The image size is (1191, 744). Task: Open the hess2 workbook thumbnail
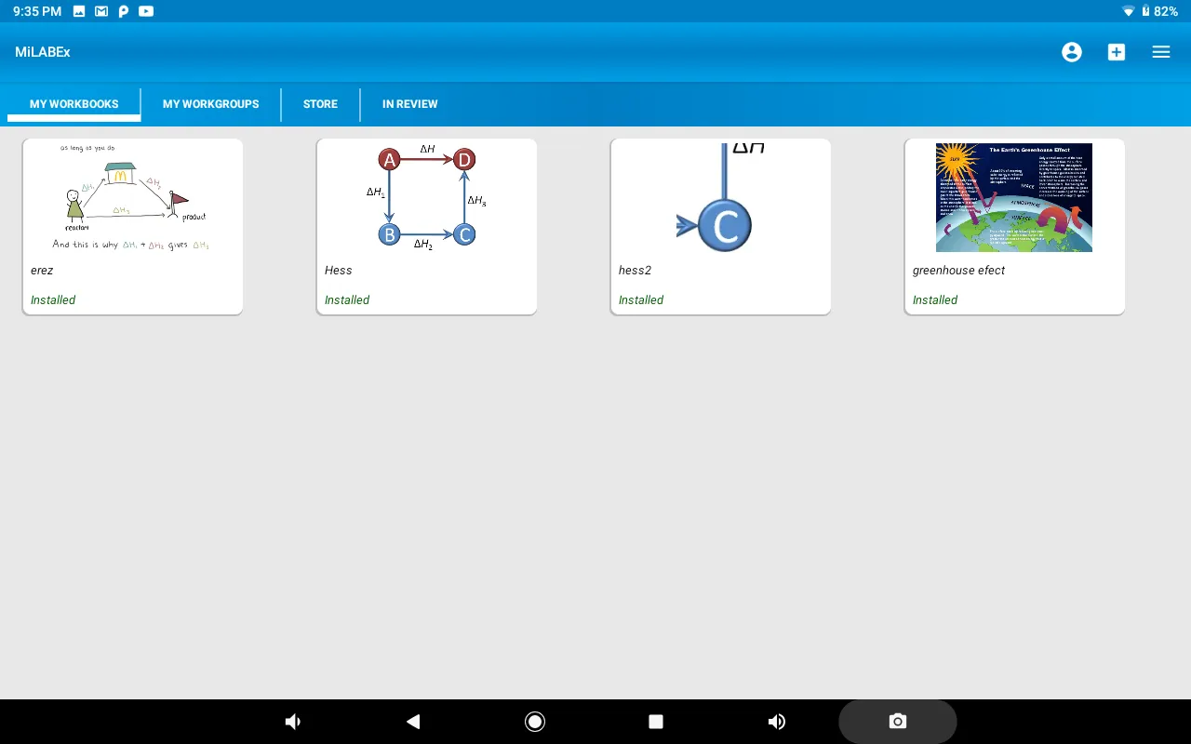pos(720,197)
